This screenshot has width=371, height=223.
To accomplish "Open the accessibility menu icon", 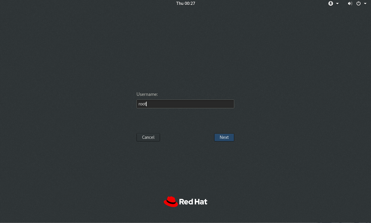I will 331,3.
